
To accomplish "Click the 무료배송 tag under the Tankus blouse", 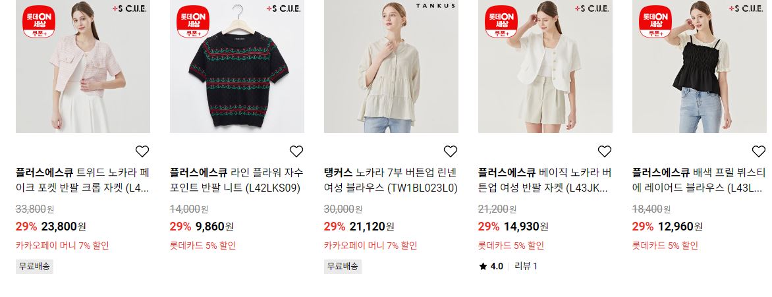I will [343, 267].
